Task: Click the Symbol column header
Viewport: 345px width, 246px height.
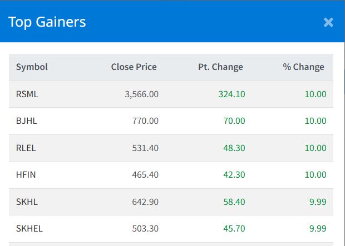Action: [x=32, y=67]
